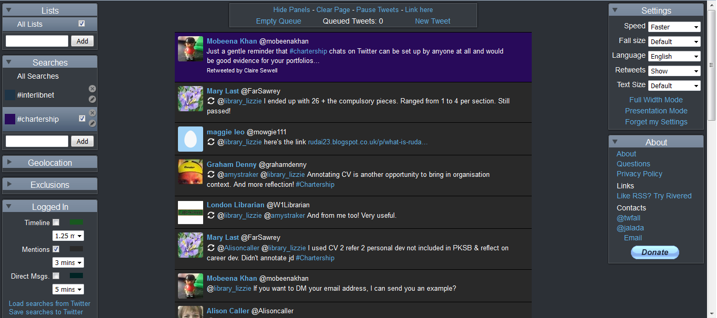Add a search with the Searches Add button

tap(82, 141)
